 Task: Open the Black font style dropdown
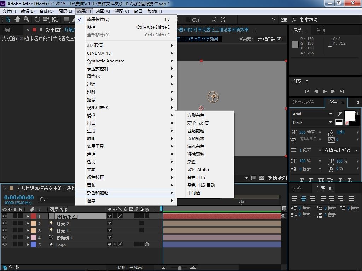(x=312, y=122)
